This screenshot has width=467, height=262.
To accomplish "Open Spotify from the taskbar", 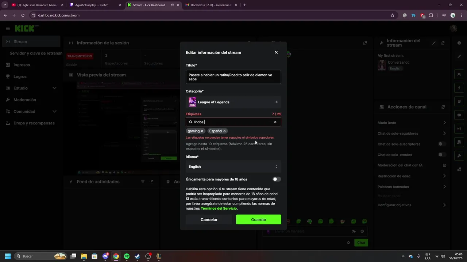I will (127, 256).
